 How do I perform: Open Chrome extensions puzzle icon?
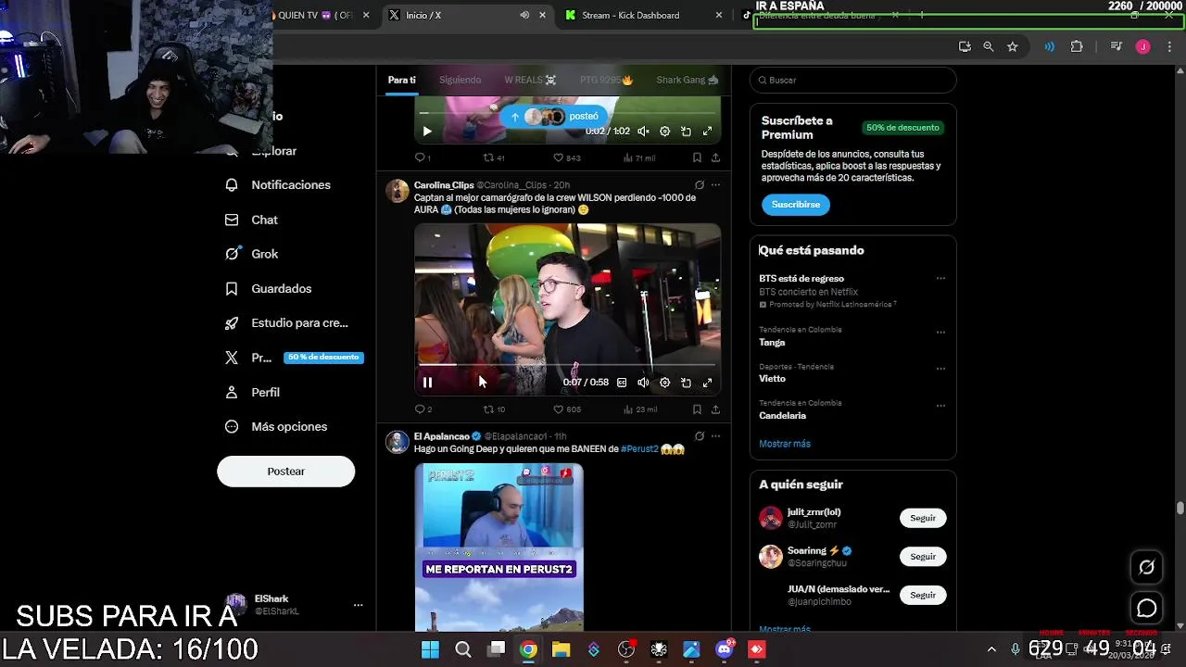pyautogui.click(x=1077, y=46)
